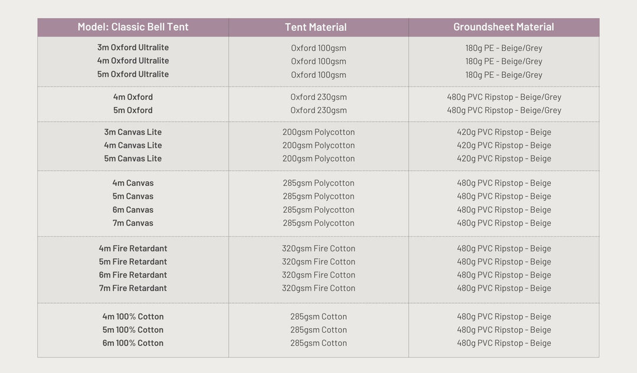Choose the "5m Canvas Lite" model name

click(133, 159)
